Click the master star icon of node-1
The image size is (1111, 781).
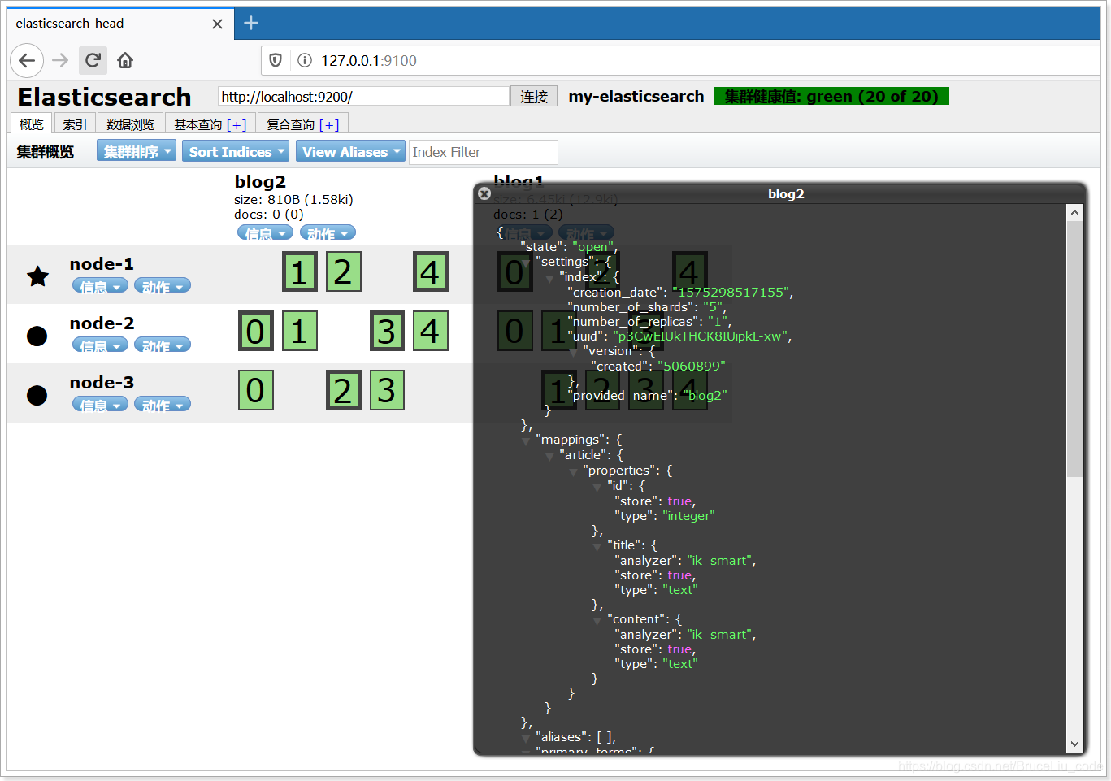point(37,276)
